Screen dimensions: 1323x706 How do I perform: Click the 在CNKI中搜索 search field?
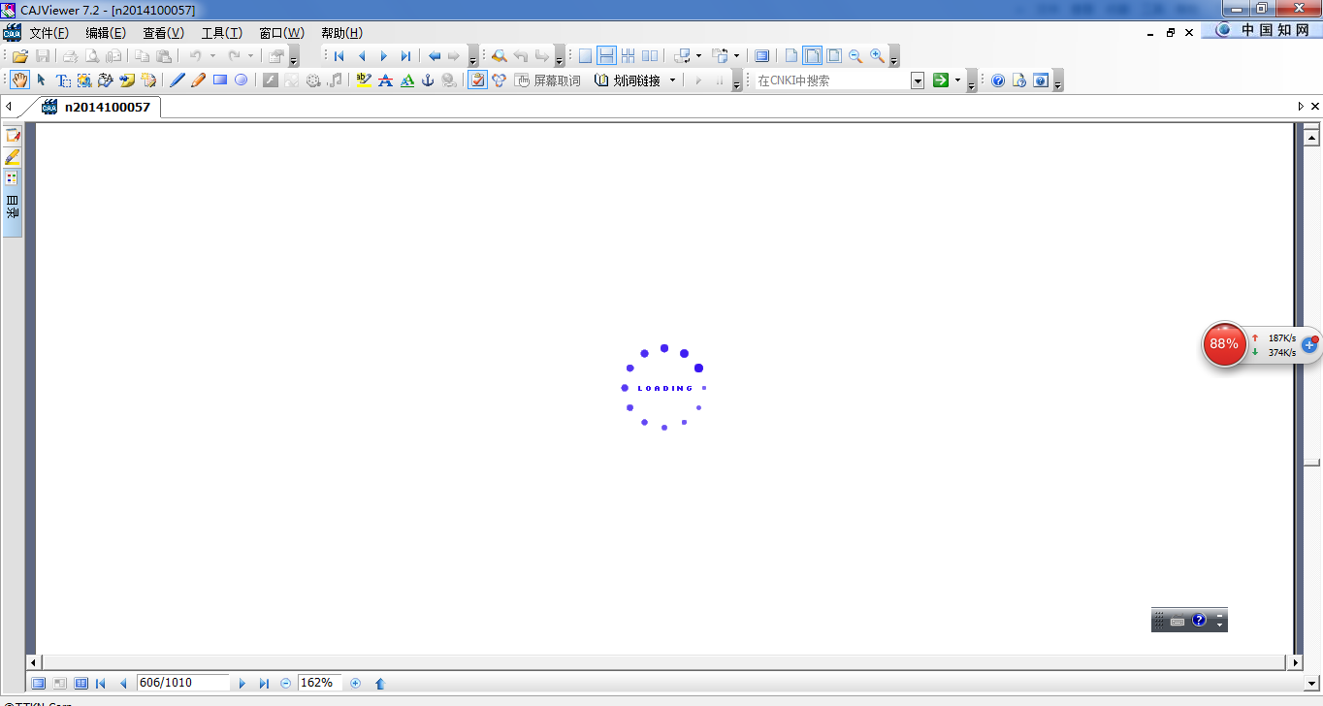(x=832, y=80)
